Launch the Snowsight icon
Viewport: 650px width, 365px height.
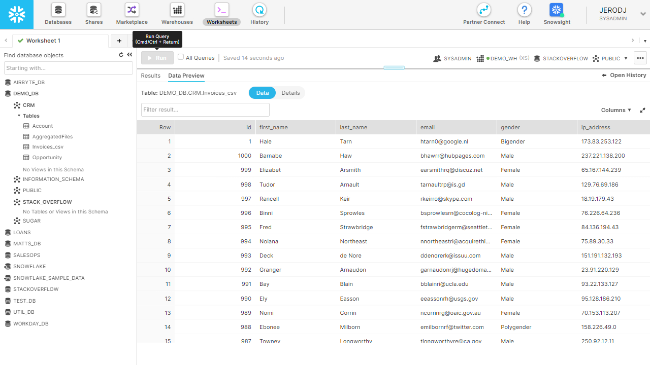click(557, 10)
